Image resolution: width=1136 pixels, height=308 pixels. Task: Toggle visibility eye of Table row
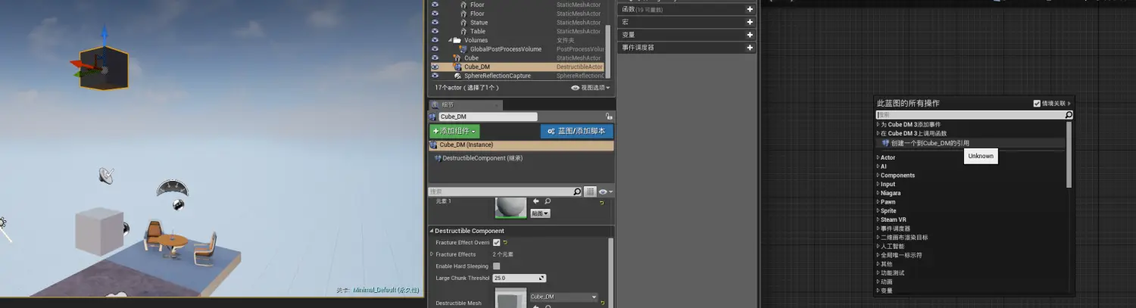pyautogui.click(x=435, y=31)
